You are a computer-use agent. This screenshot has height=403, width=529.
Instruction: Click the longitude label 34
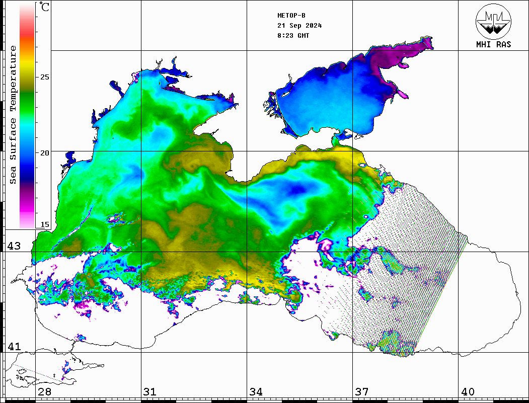256,391
